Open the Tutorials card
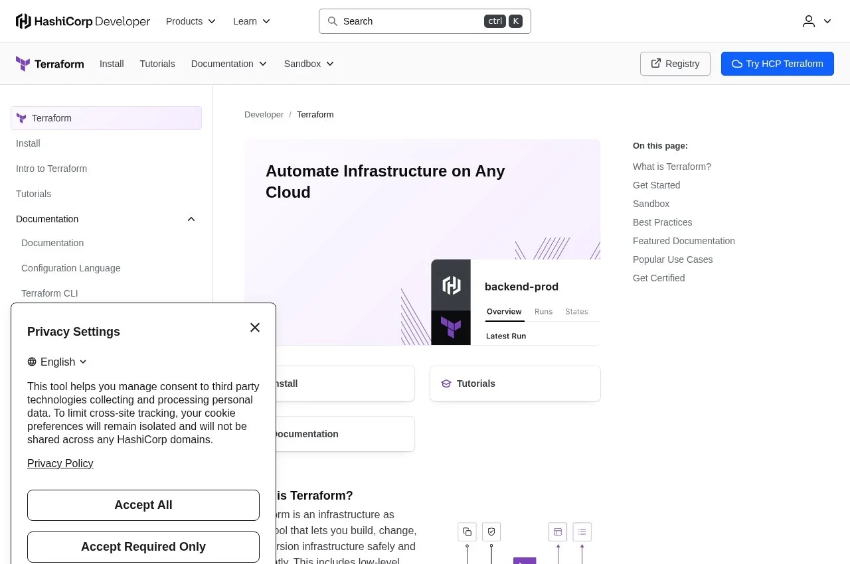 515,384
